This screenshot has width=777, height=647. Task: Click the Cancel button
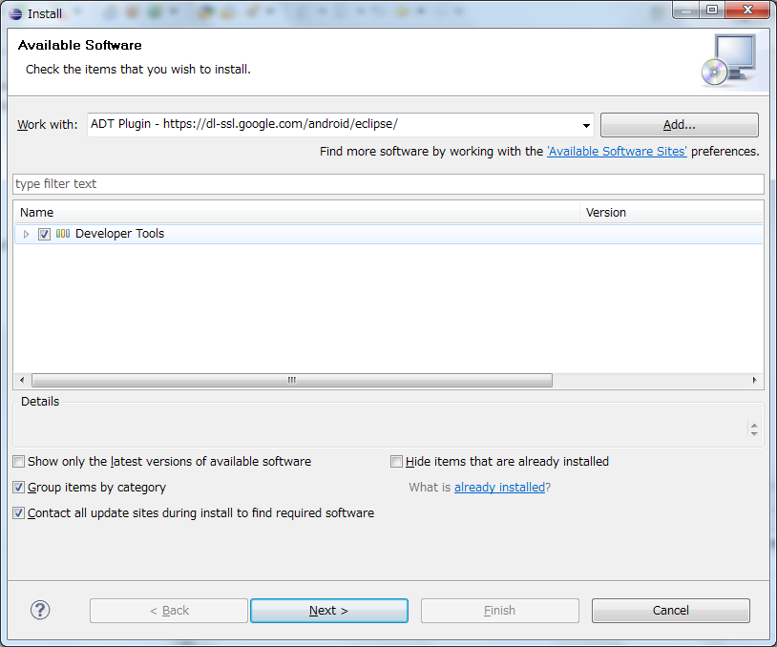pos(670,611)
